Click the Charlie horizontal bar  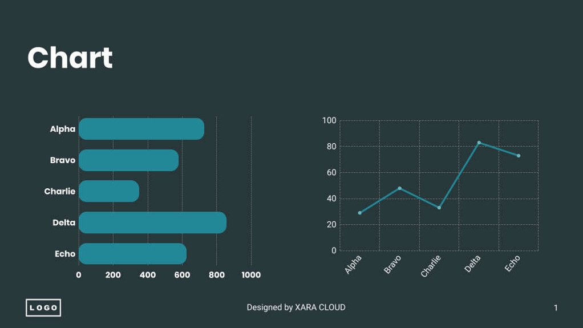point(109,191)
